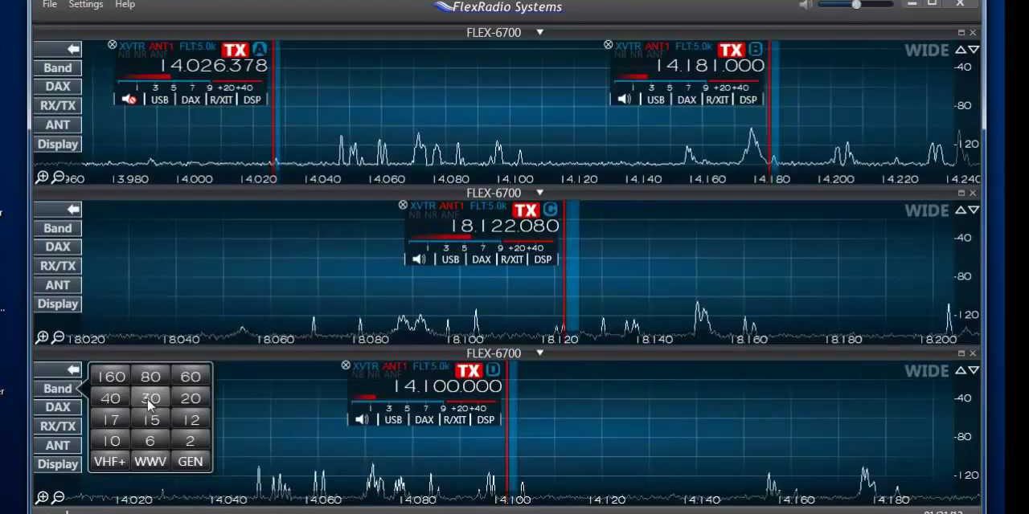Viewport: 1029px width, 514px height.
Task: Select the WWV band option
Action: [150, 462]
